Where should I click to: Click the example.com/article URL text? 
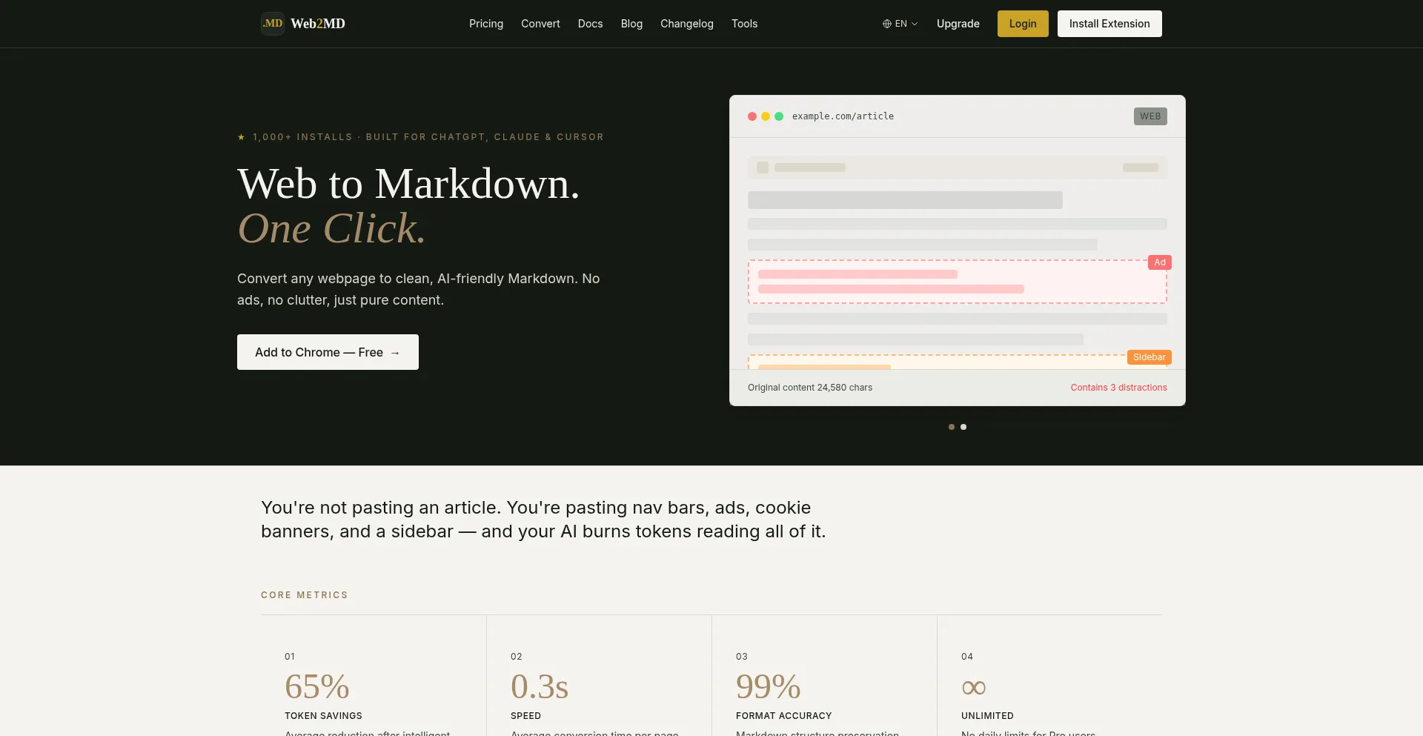tap(843, 116)
